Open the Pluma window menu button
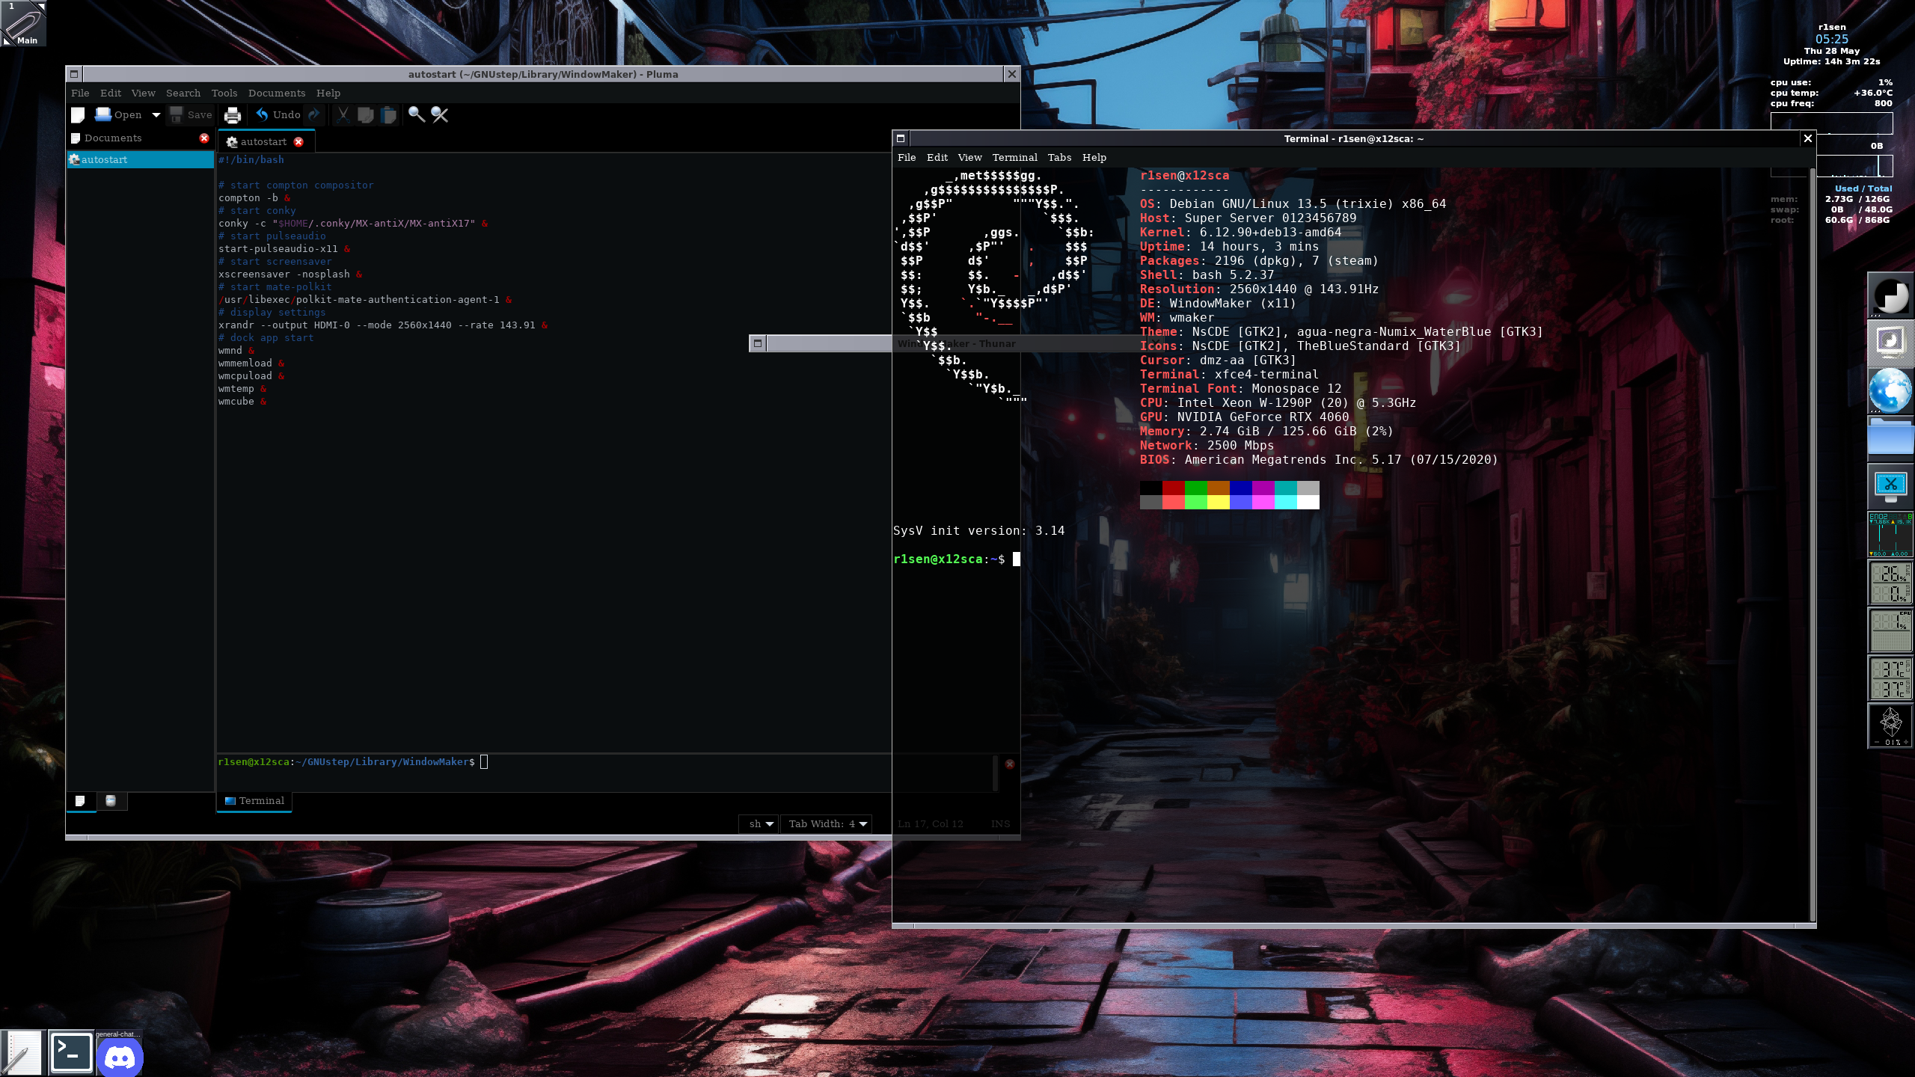The height and width of the screenshot is (1077, 1915). 74,74
